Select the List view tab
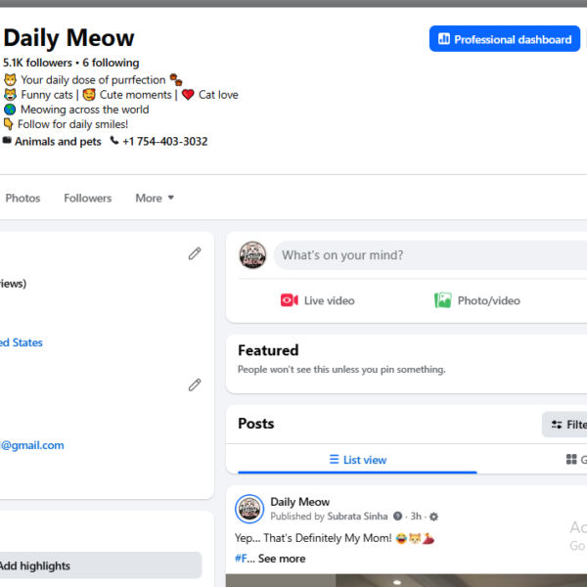The width and height of the screenshot is (587, 587). coord(357,460)
